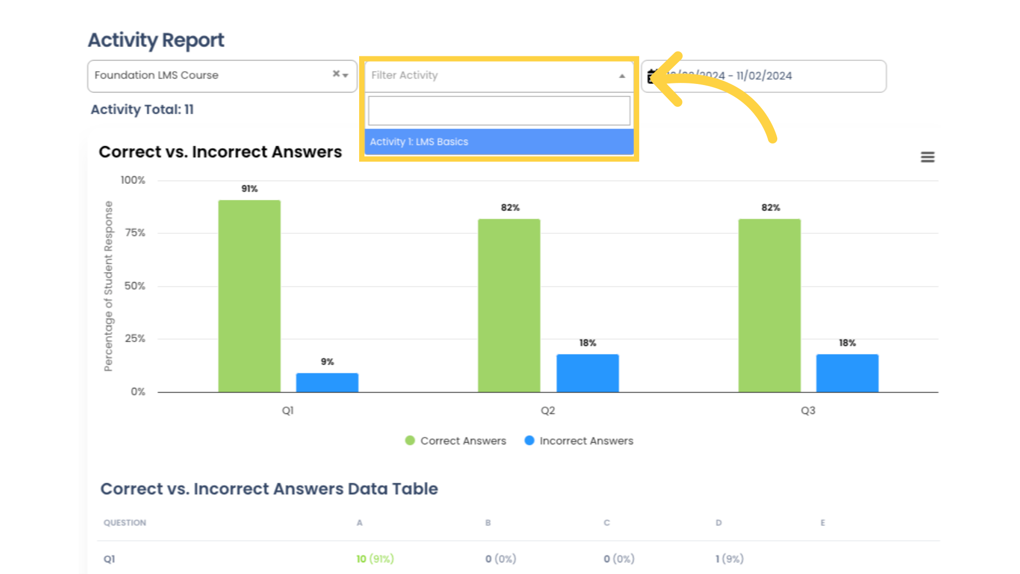Viewport: 1020px width, 574px height.
Task: Click the hamburger menu icon on chart
Action: tap(928, 157)
